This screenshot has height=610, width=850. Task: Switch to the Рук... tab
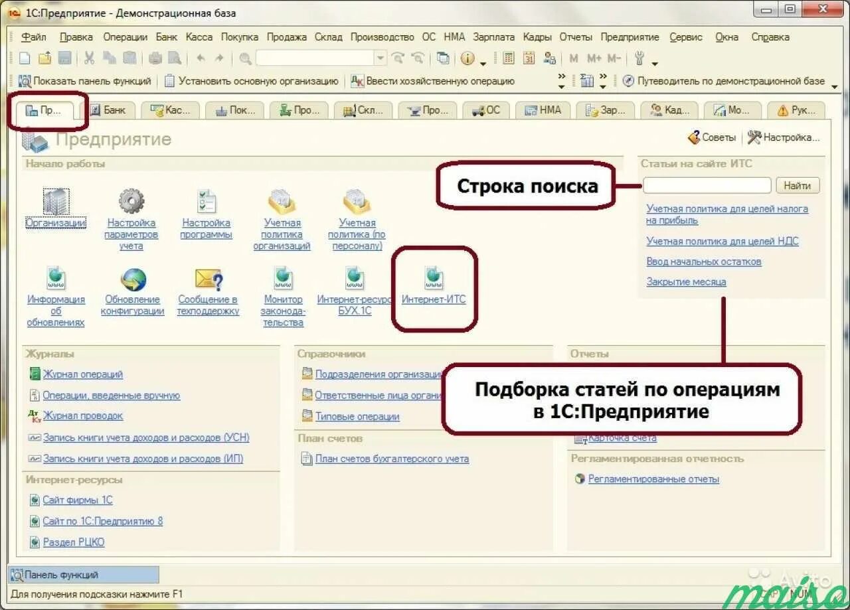coord(796,110)
